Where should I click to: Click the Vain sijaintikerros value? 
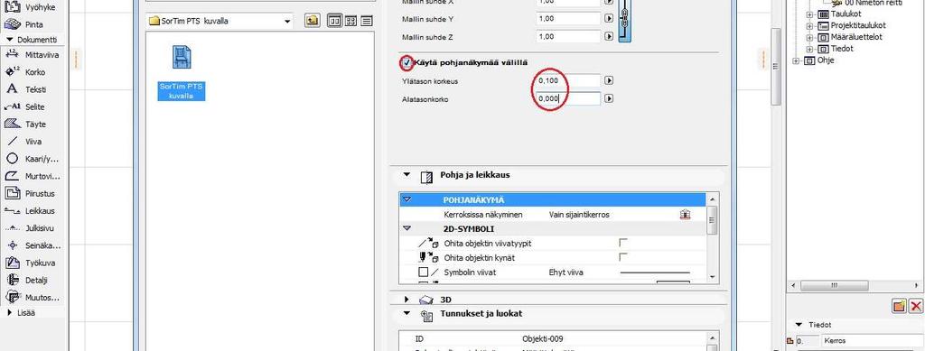tap(579, 215)
